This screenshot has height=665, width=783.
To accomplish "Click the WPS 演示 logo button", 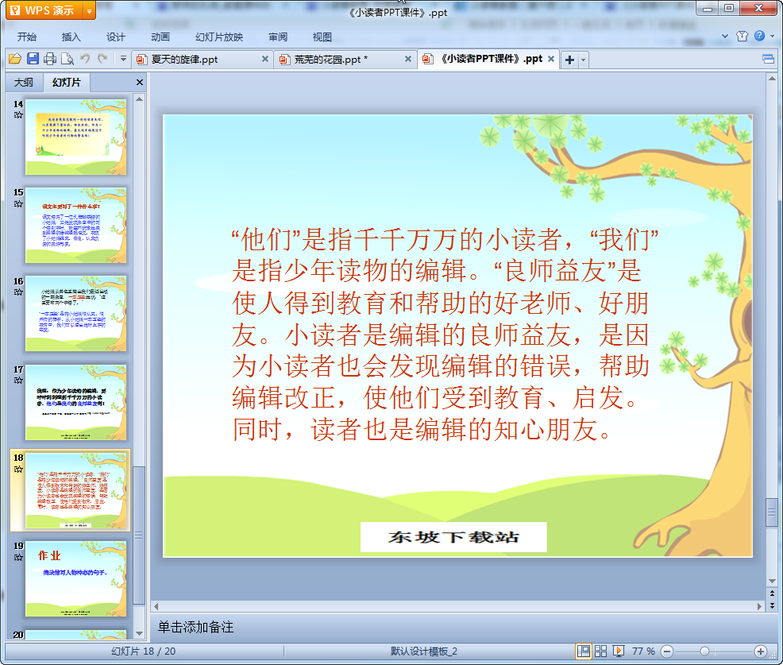I will coord(45,10).
